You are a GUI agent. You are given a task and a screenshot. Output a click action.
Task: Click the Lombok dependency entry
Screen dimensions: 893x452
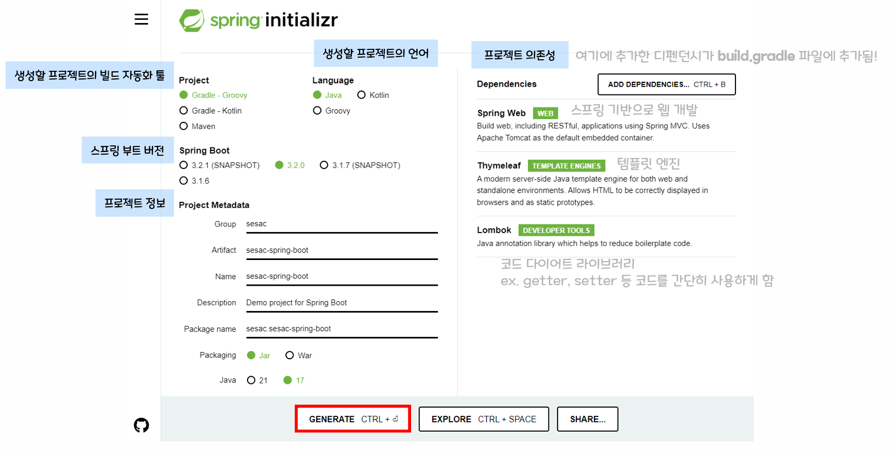606,236
